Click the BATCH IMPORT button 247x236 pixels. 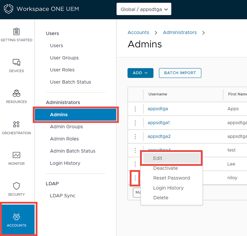point(180,73)
